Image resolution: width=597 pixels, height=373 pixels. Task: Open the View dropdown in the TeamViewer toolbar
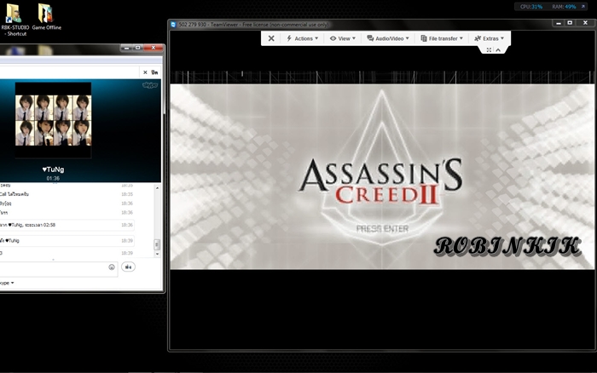[x=343, y=38]
